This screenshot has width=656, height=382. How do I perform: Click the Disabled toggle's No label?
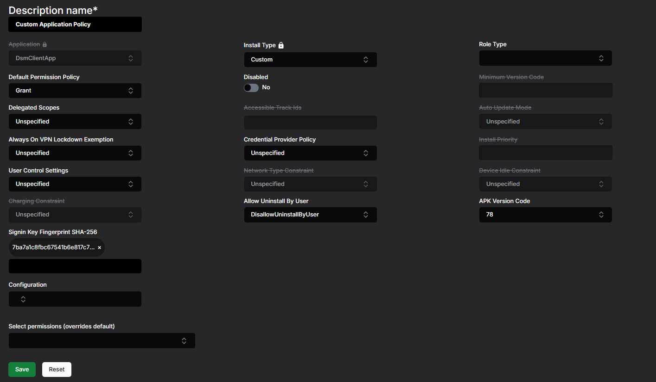(x=266, y=87)
